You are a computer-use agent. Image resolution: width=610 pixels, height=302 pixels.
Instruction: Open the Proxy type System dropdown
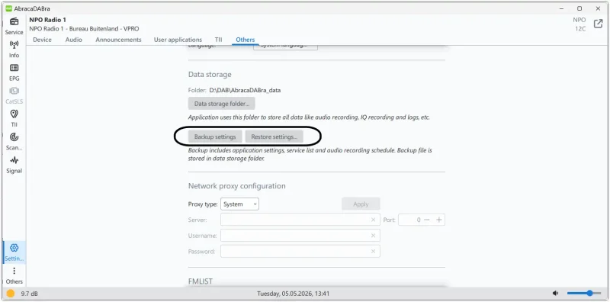point(239,204)
